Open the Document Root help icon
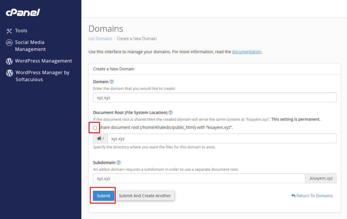Screen dimensions: 347x219 pyautogui.click(x=170, y=113)
